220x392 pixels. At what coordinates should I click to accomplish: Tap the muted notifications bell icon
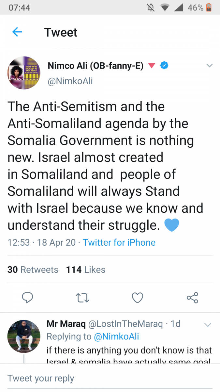click(x=151, y=8)
